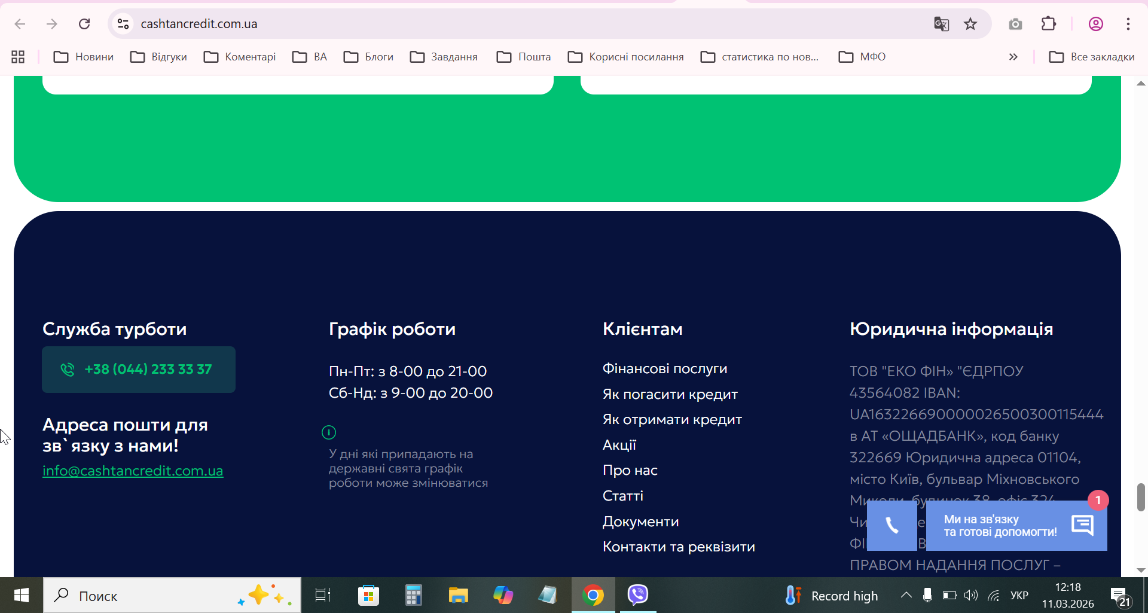Open the camera screenshot tool icon

(x=1015, y=24)
